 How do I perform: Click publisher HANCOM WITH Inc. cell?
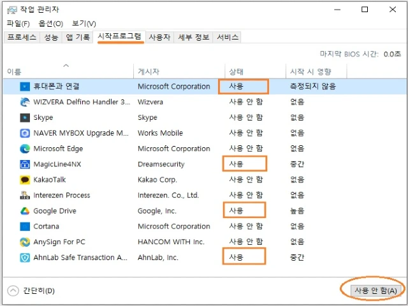click(x=171, y=242)
